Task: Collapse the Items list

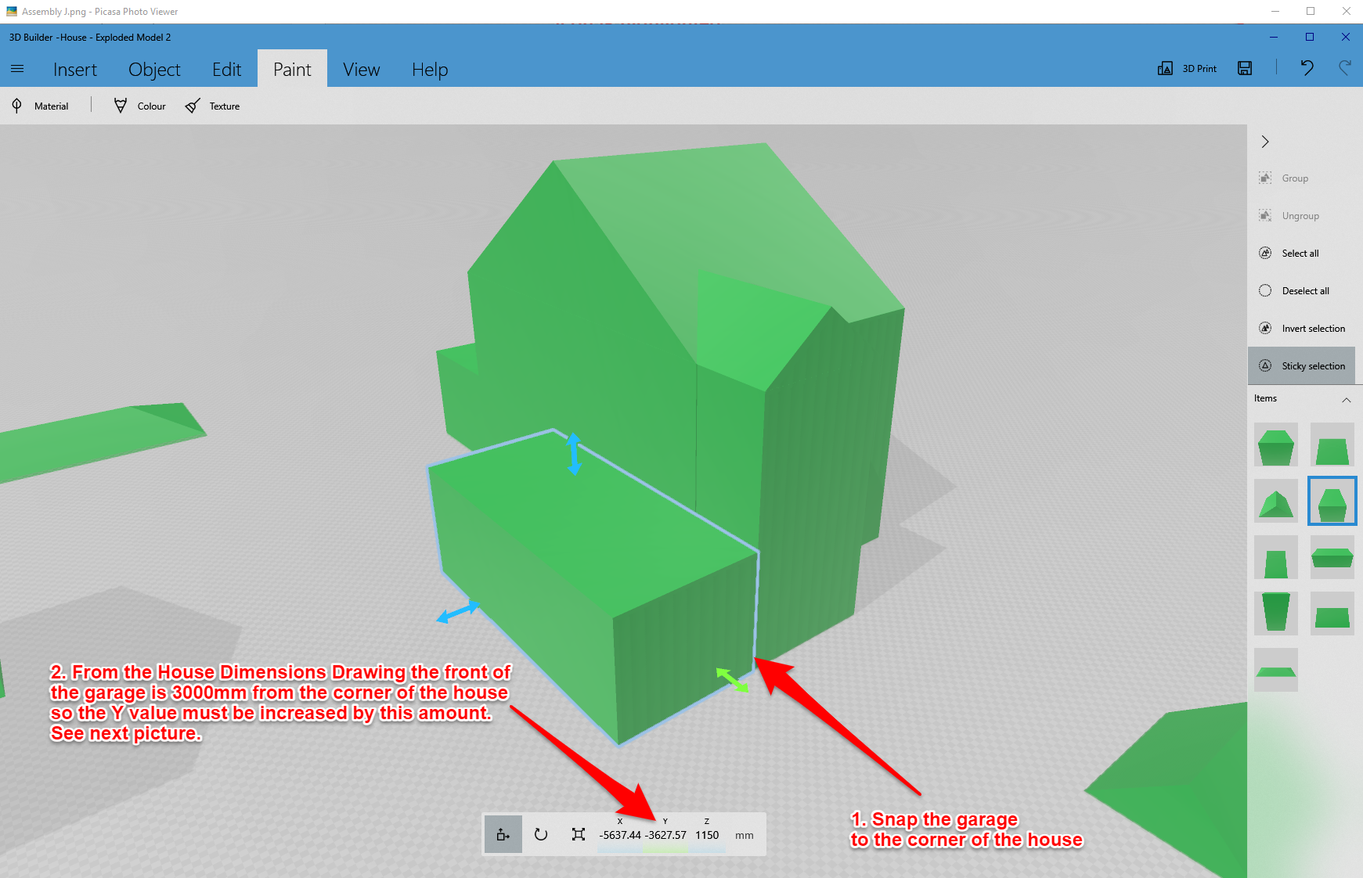Action: point(1347,399)
